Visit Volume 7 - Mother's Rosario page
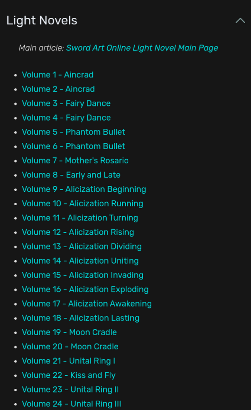The image size is (251, 410). (75, 161)
